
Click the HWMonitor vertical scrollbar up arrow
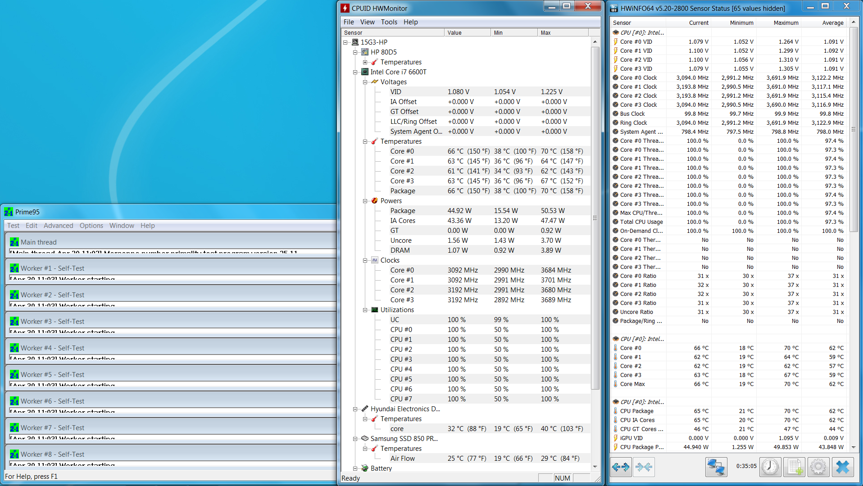click(x=595, y=41)
